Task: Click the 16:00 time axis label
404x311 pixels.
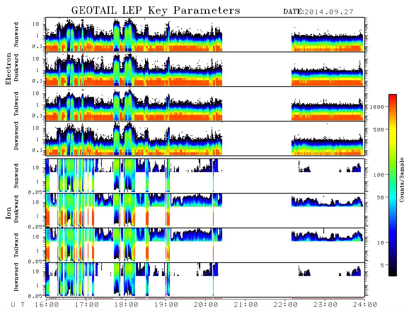Action: 47,305
